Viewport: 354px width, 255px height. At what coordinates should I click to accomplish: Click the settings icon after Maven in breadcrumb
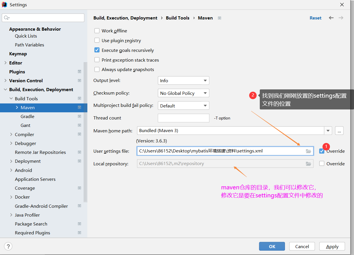click(x=219, y=18)
